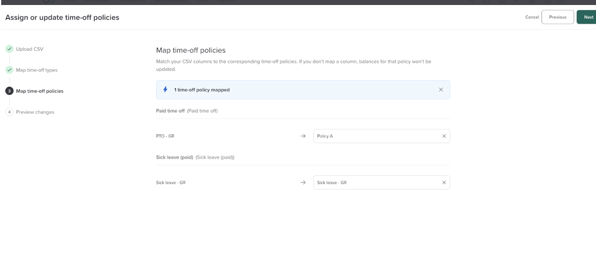Dismiss the '1 time-off policy mapped' banner
Image resolution: width=596 pixels, height=270 pixels.
pyautogui.click(x=441, y=90)
